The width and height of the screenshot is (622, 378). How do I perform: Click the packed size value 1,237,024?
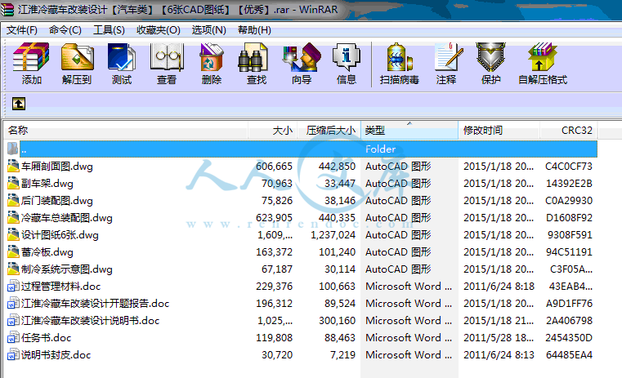[333, 235]
